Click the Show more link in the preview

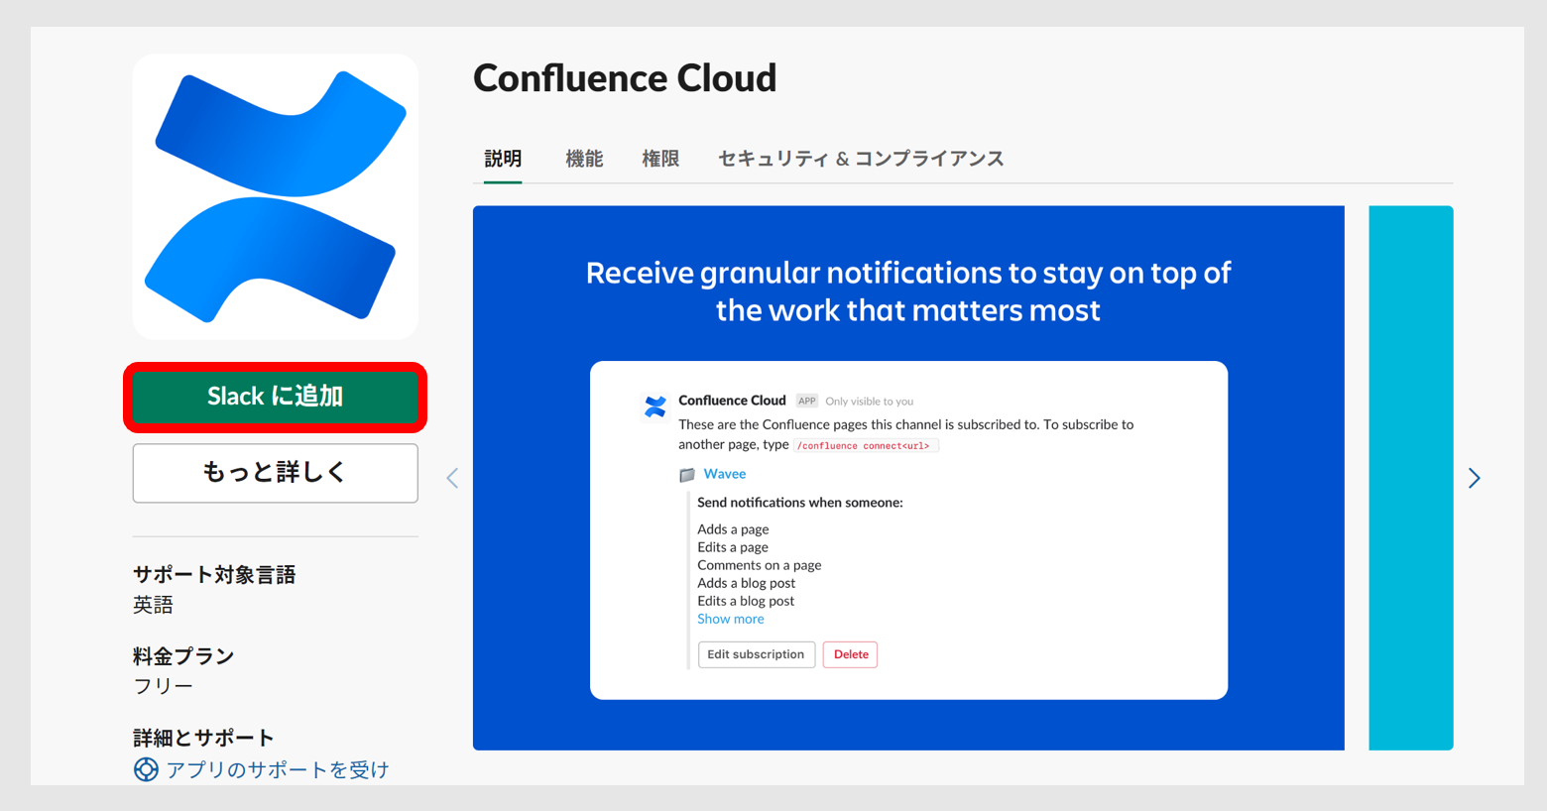[730, 618]
